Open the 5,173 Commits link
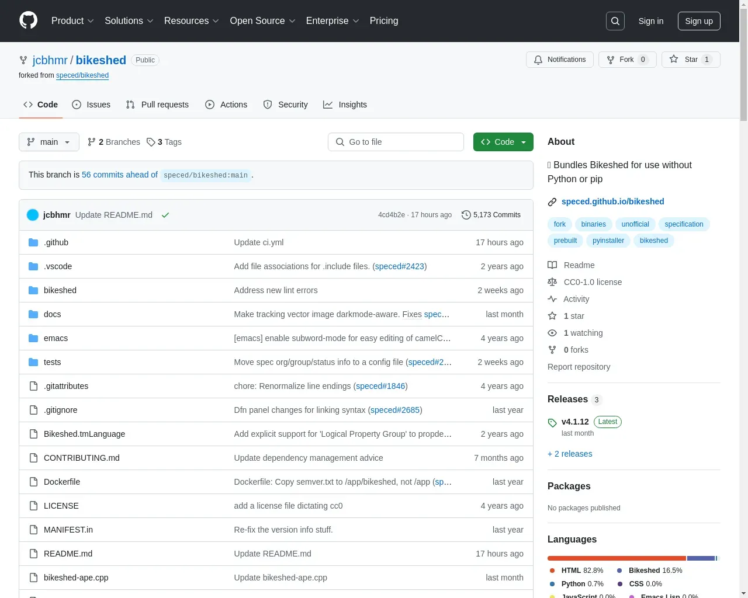Image resolution: width=748 pixels, height=598 pixels. pyautogui.click(x=491, y=215)
